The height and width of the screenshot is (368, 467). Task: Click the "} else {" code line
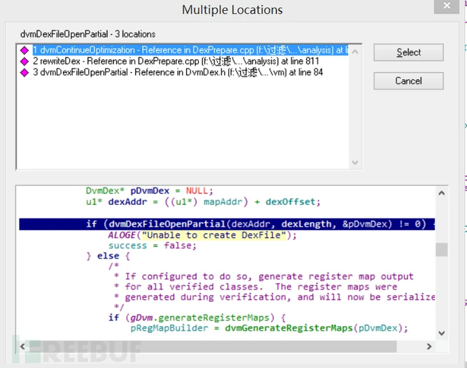tap(108, 256)
